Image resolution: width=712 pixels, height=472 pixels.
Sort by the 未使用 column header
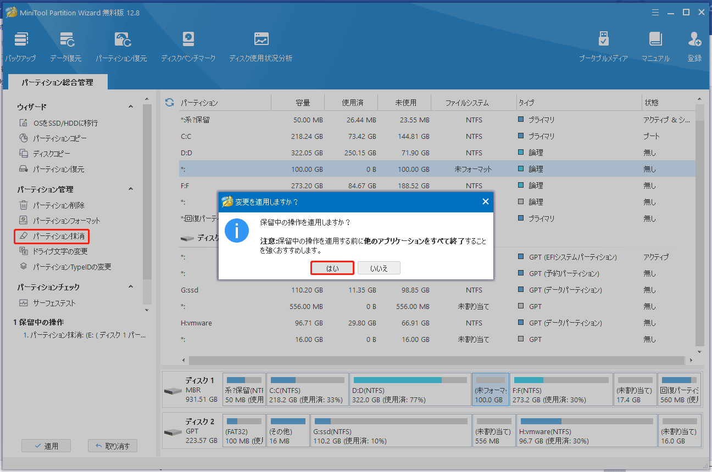click(405, 103)
